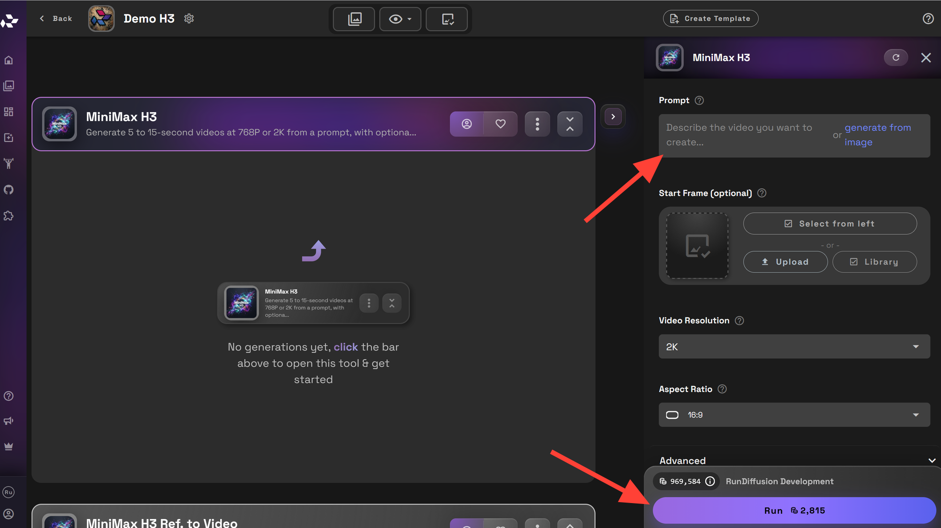Click the 'generate from image' link
This screenshot has height=528, width=941.
point(877,135)
